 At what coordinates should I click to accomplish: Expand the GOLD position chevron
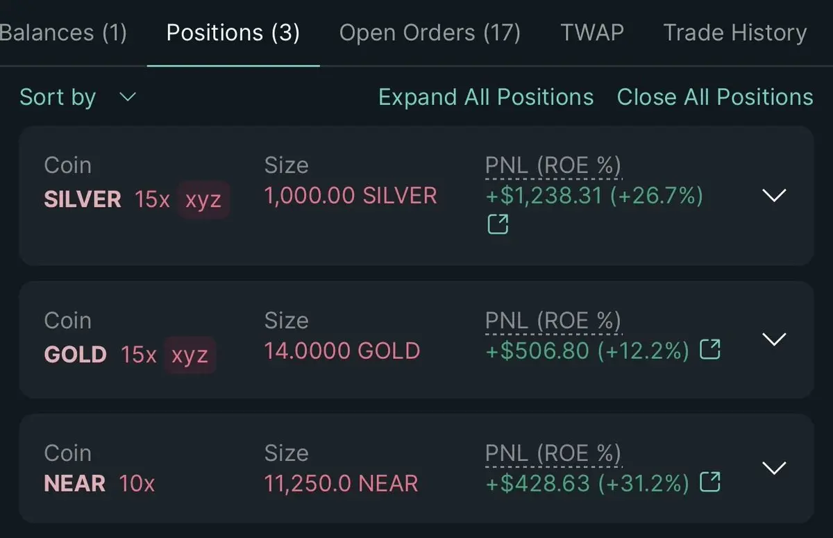point(774,339)
